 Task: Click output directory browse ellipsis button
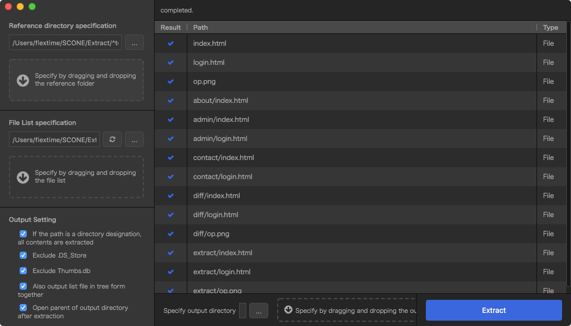[x=259, y=311]
